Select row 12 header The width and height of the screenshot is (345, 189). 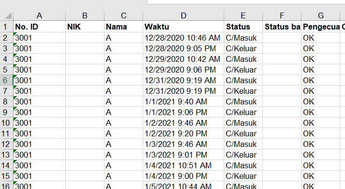(6, 144)
